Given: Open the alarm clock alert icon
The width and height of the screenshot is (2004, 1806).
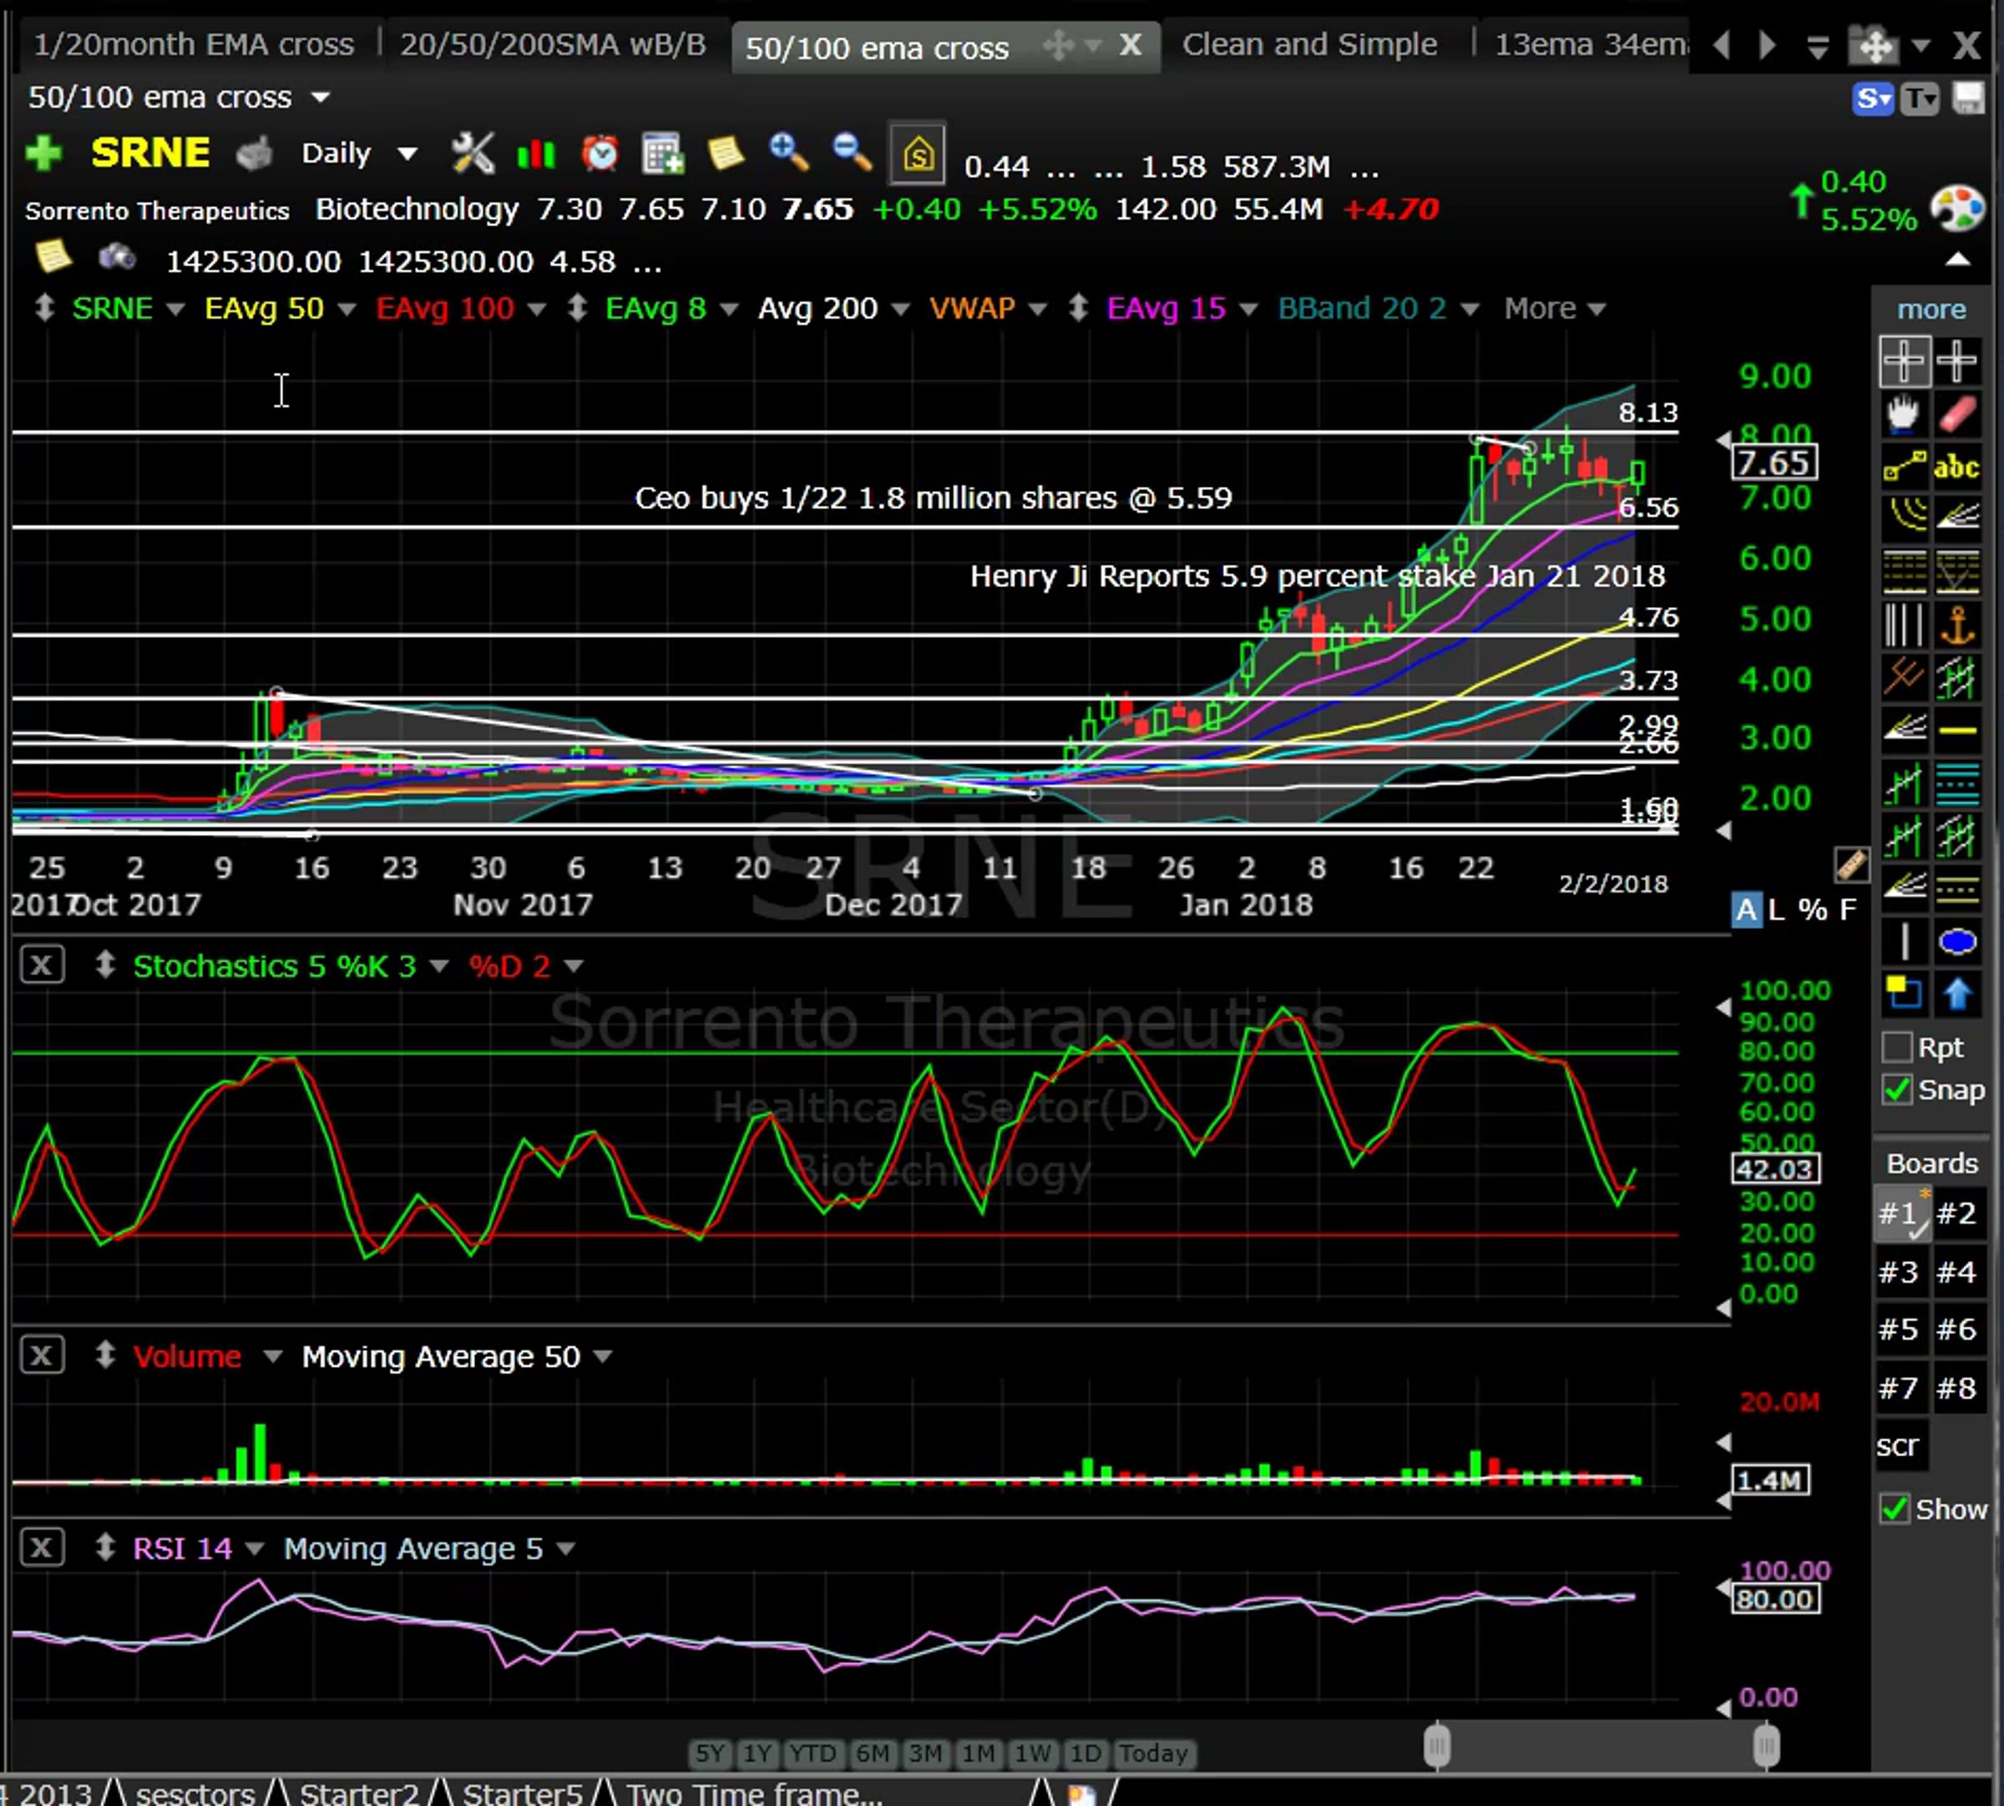Looking at the screenshot, I should pyautogui.click(x=600, y=154).
